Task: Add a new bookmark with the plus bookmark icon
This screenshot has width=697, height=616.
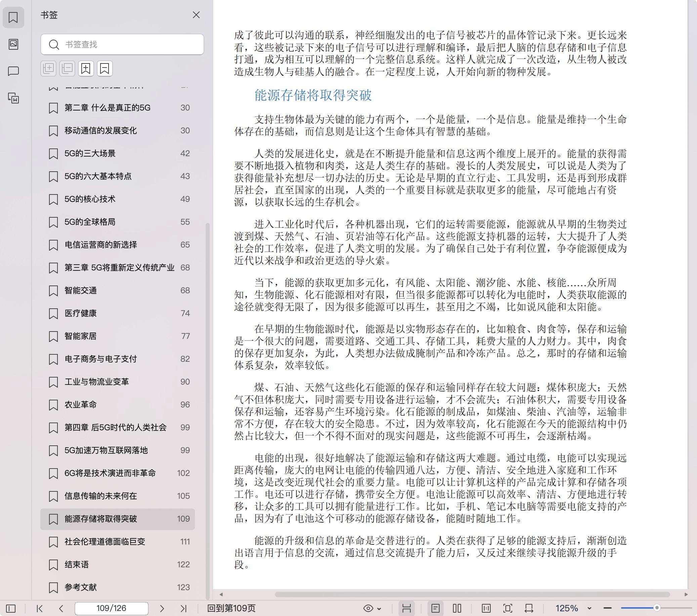Action: pos(86,69)
